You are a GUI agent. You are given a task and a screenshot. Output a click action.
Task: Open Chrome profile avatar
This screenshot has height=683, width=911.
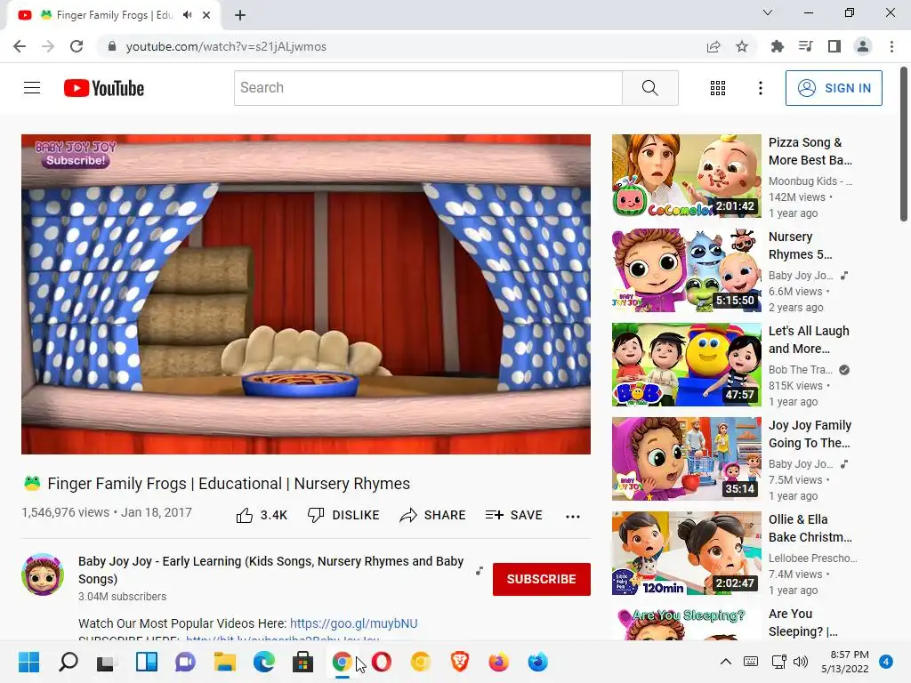(863, 46)
